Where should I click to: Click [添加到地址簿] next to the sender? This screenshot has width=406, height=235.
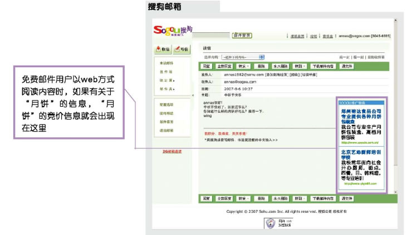pos(277,74)
